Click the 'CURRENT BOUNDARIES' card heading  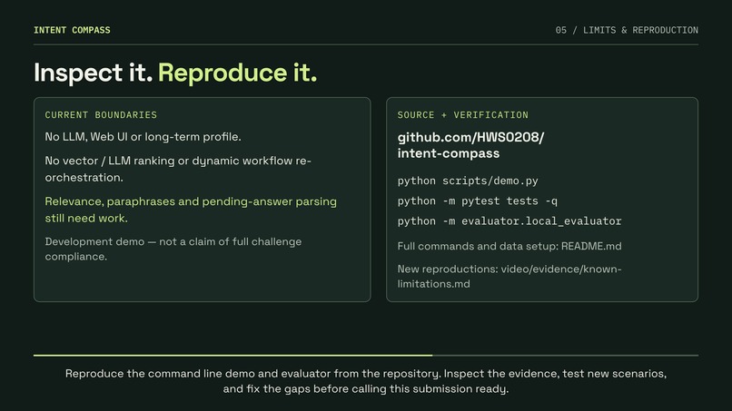[101, 114]
